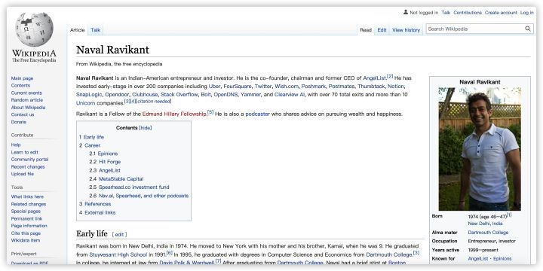This screenshot has width=543, height=271.
Task: Hide the Contents table via [hide]
Action: [x=146, y=128]
